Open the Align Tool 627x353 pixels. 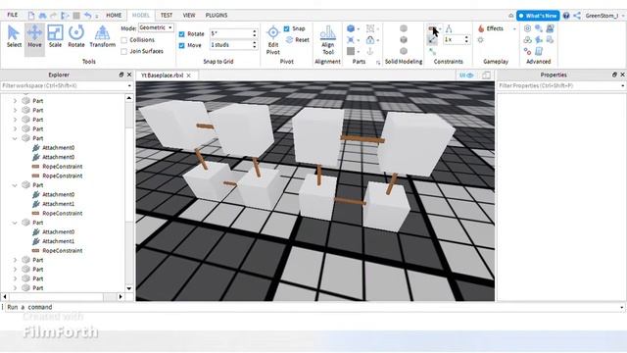(x=328, y=40)
